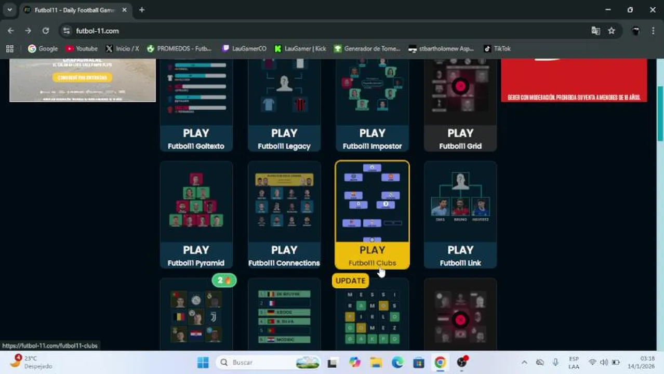This screenshot has width=664, height=374.
Task: Open the weather widget showing 23°C
Action: 32,362
